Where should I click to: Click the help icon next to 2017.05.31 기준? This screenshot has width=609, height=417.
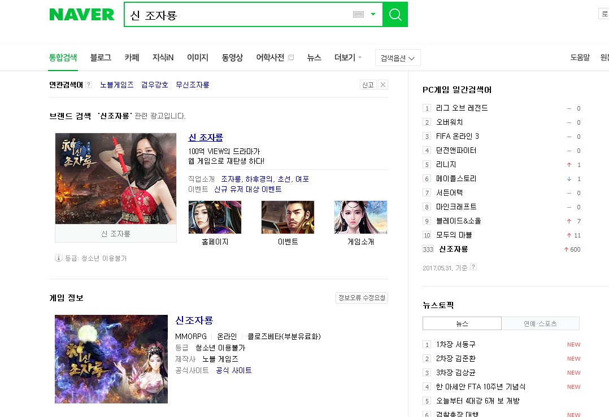click(473, 267)
